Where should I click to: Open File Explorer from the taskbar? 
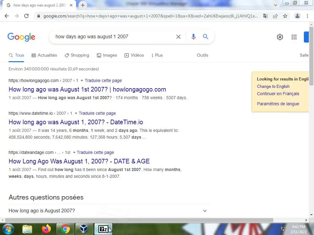tap(27, 229)
